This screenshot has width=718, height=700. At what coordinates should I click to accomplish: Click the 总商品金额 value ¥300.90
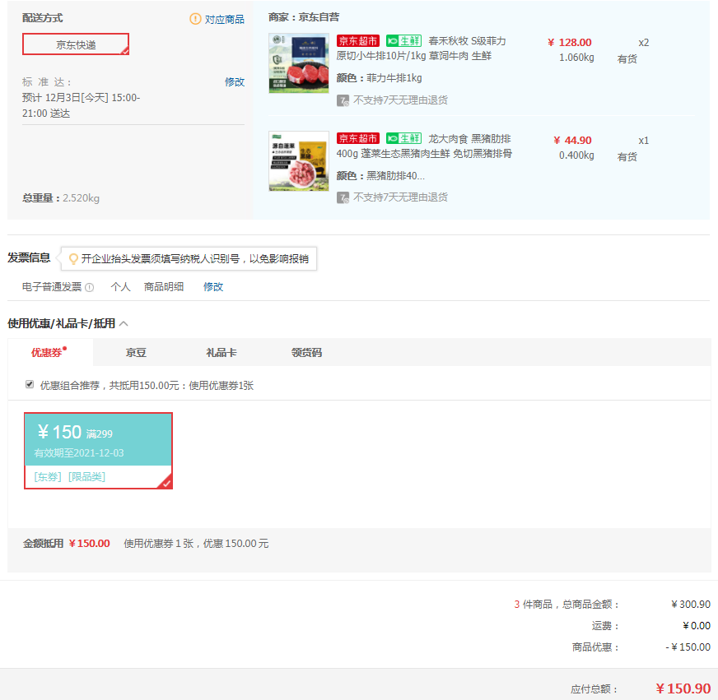[x=691, y=605]
